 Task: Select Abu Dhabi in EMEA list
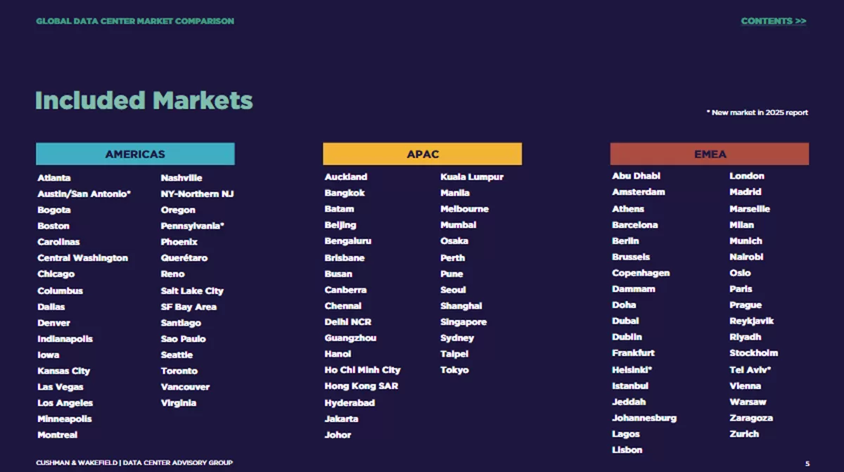pos(637,176)
